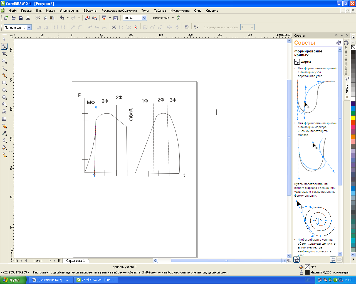Image resolution: width=356 pixels, height=284 pixels.
Task: Click the Save floppy disk icon
Action: coord(21,18)
